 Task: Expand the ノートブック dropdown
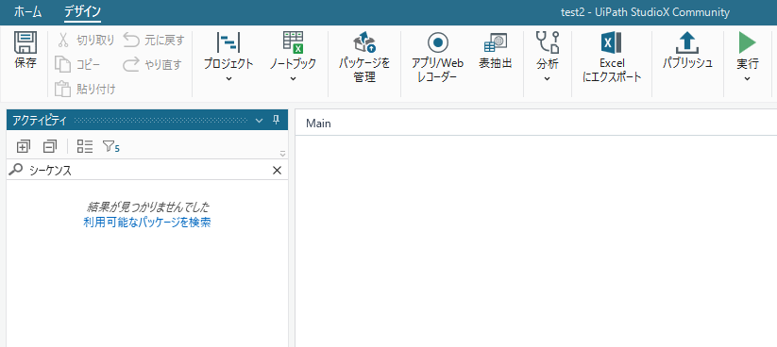pos(293,77)
